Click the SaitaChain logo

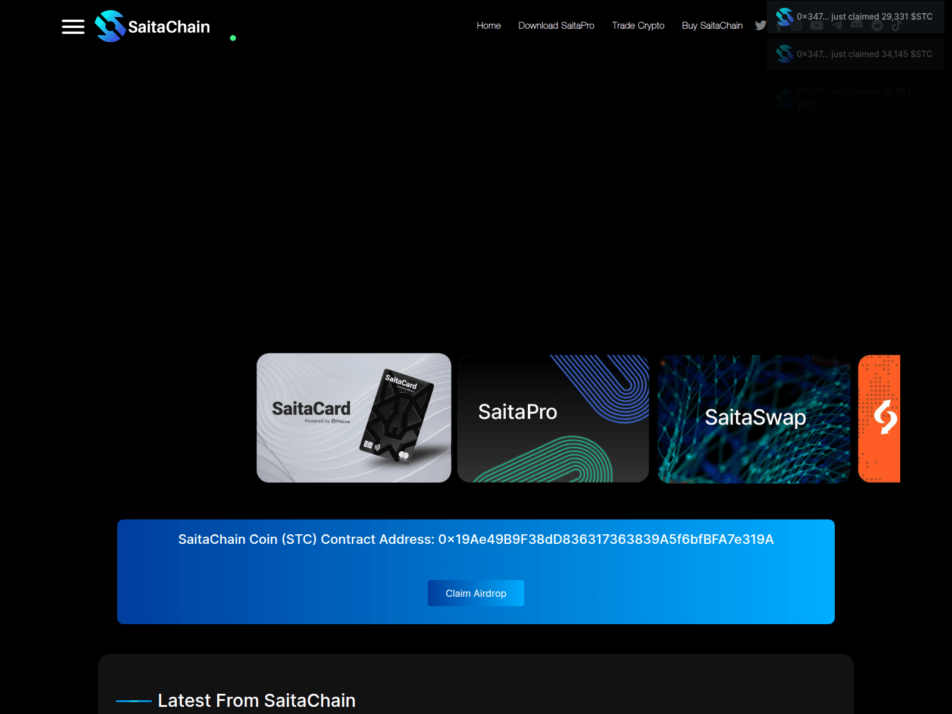click(152, 26)
